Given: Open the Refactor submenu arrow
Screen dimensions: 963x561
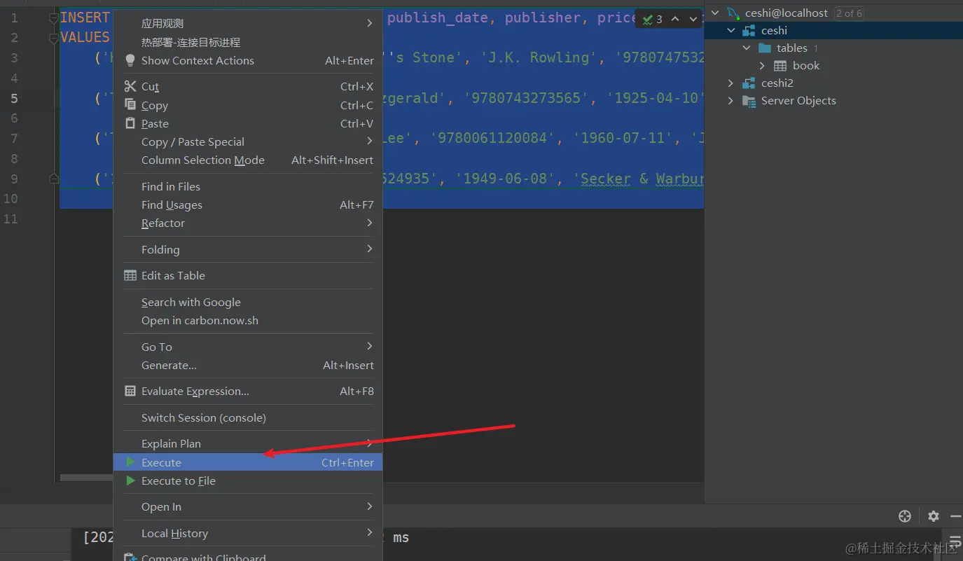Looking at the screenshot, I should (370, 223).
